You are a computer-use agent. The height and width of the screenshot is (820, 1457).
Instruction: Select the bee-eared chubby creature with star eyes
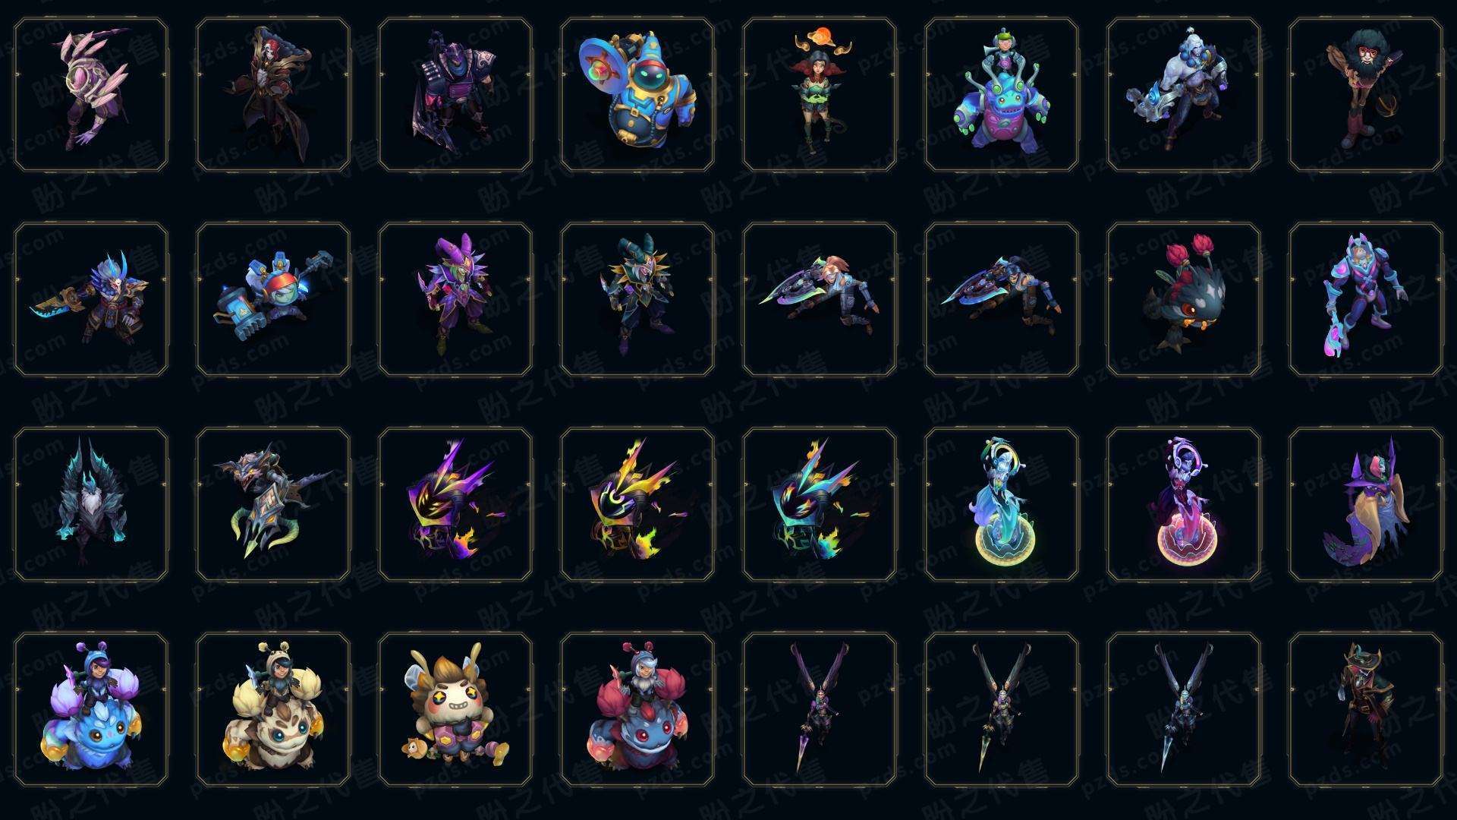(455, 709)
